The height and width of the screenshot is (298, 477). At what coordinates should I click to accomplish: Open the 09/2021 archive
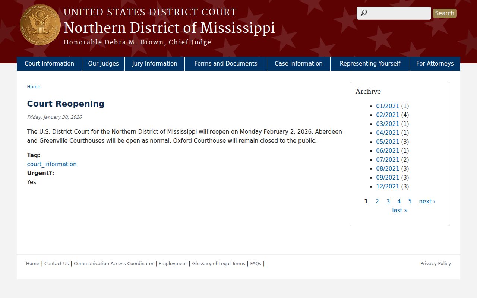pyautogui.click(x=388, y=178)
